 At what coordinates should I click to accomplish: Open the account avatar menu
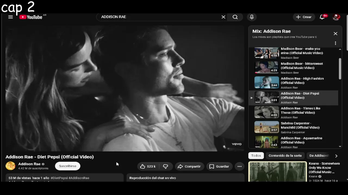336,17
